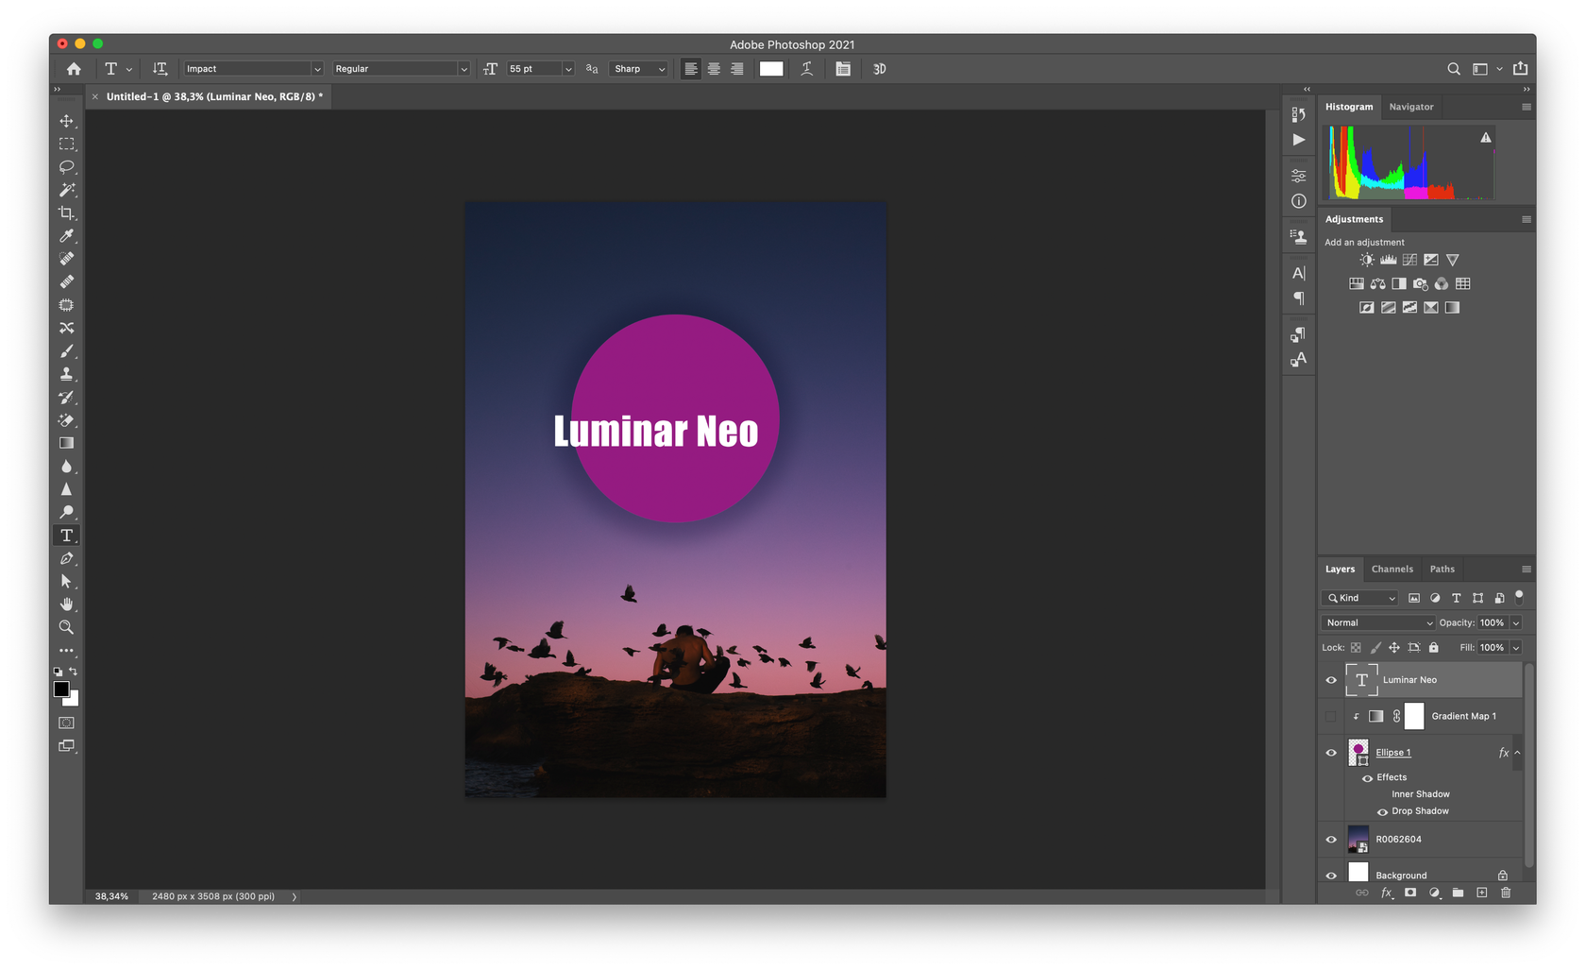Add a layer mask
1586x970 pixels.
(x=1410, y=893)
